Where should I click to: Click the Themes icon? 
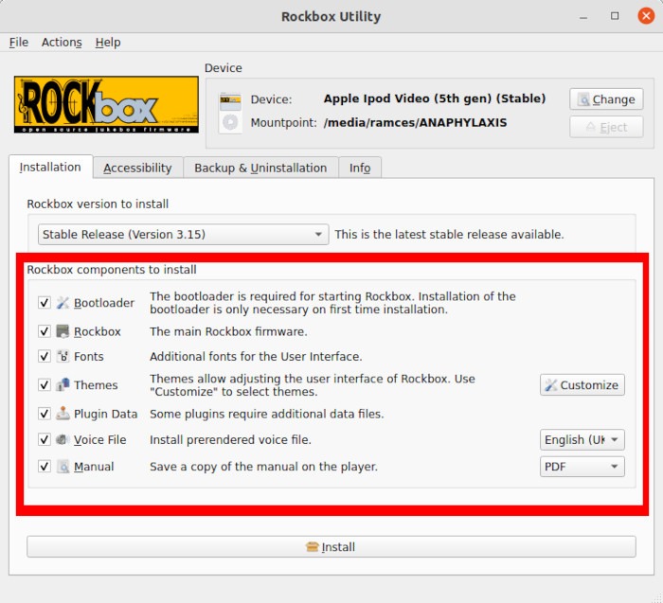coord(63,385)
